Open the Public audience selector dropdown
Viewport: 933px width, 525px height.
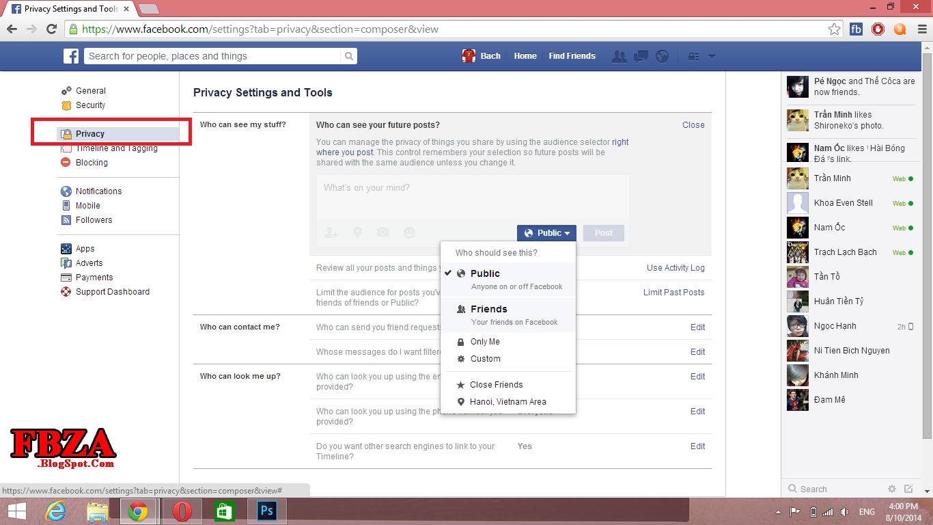click(x=546, y=233)
